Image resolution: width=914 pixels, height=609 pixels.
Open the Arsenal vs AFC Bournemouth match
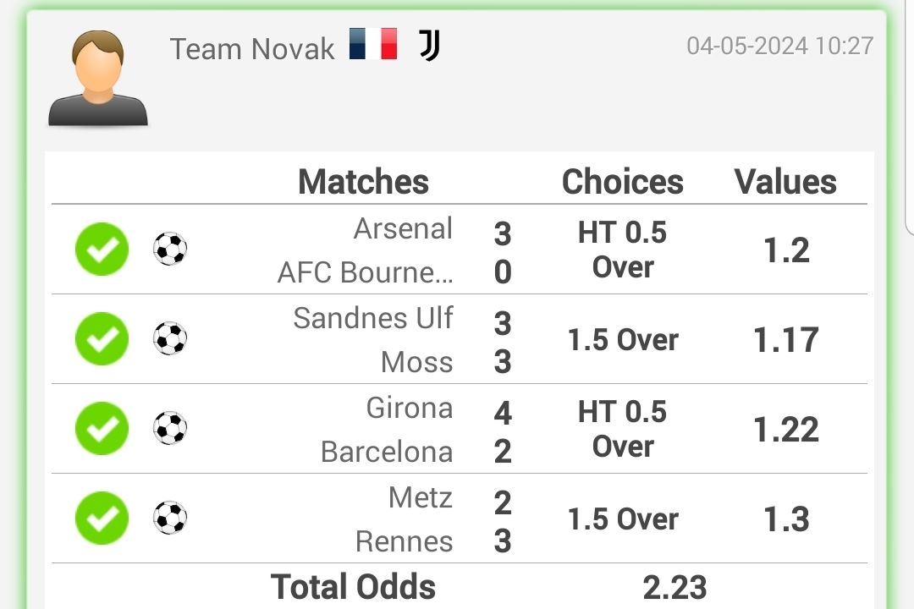pos(394,250)
